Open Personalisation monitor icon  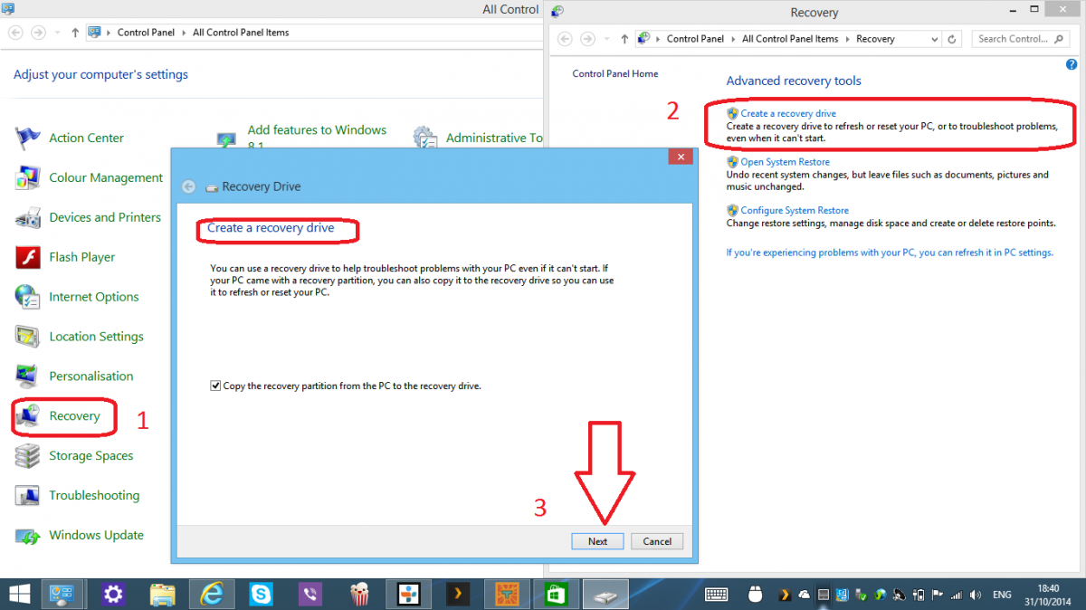28,376
